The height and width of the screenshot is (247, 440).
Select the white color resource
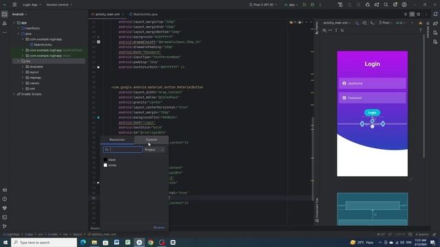[110, 165]
